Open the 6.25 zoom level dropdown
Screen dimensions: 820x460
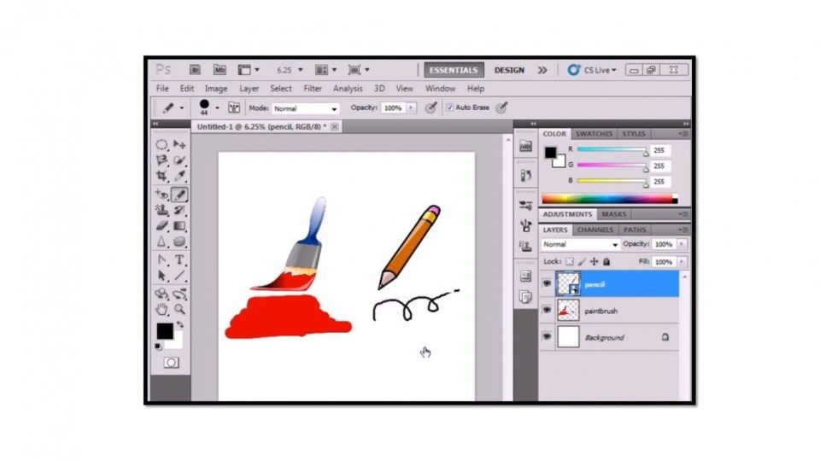300,69
